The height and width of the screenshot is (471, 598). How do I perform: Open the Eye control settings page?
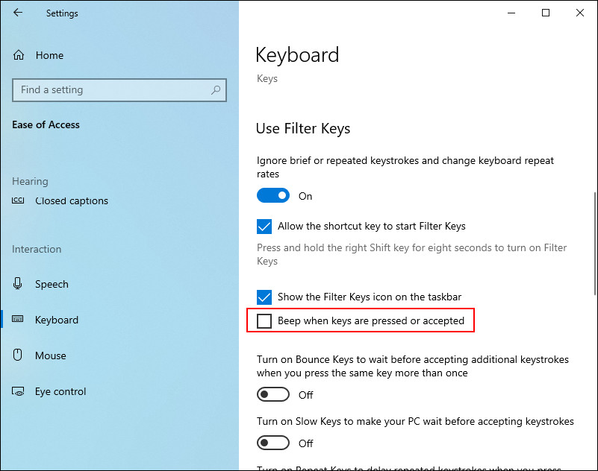coord(60,391)
